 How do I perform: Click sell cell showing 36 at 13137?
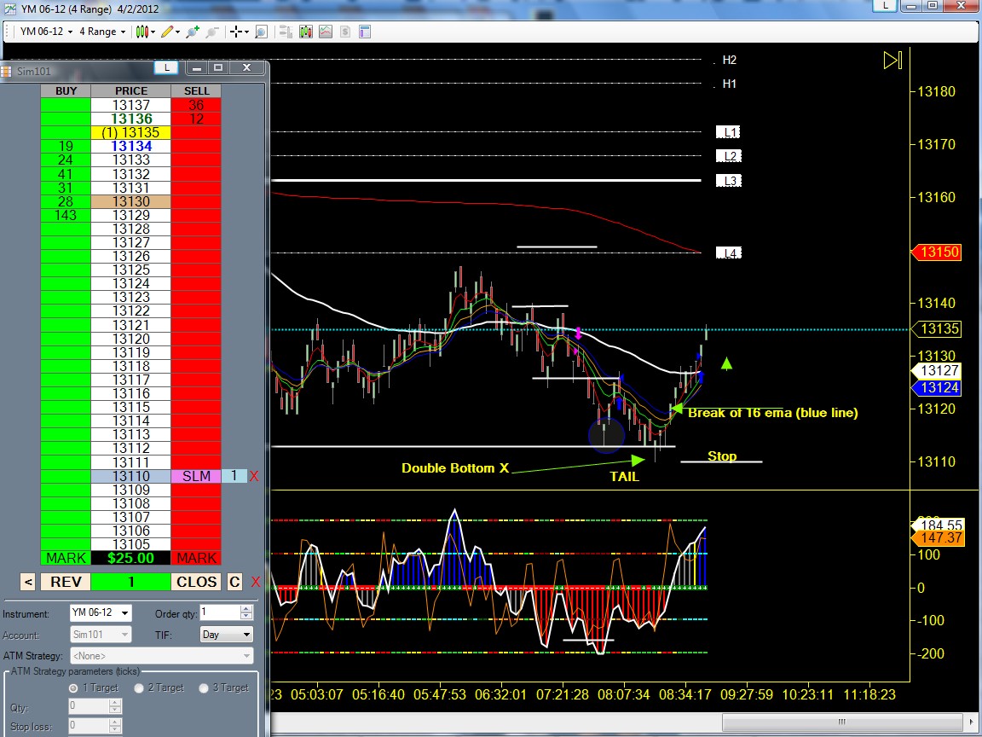point(196,105)
